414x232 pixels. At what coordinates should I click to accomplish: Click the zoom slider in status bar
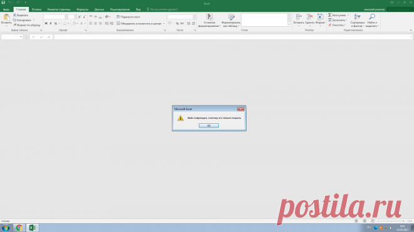point(391,221)
